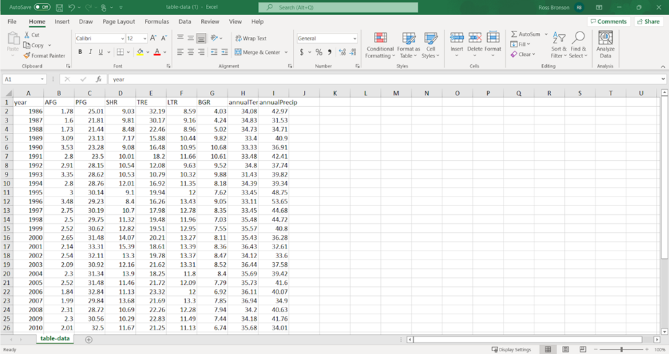The width and height of the screenshot is (669, 354).
Task: Open Sort & Filter options
Action: point(559,44)
